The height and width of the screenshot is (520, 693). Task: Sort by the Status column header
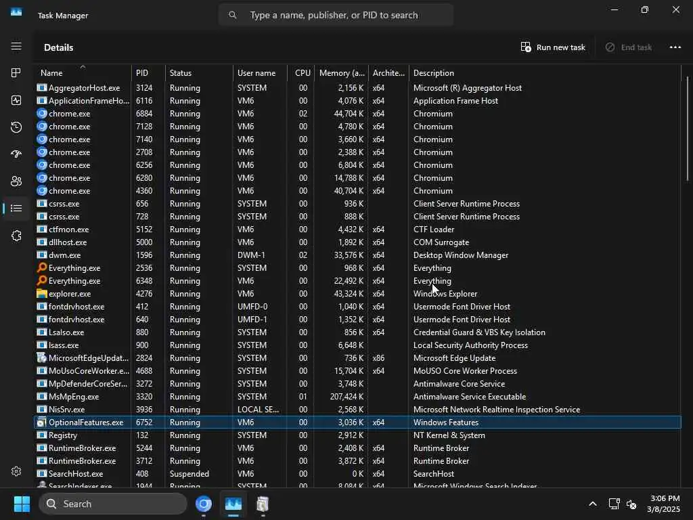[199, 73]
